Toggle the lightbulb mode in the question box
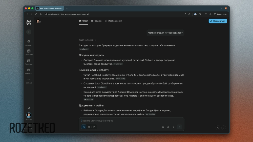253x142 pixels. [x=94, y=127]
